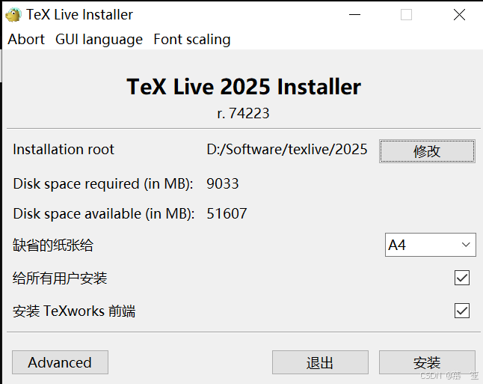Screen dimensions: 483x384
Task: Toggle the 安装 TeXworks 前端 checkbox
Action: point(462,311)
